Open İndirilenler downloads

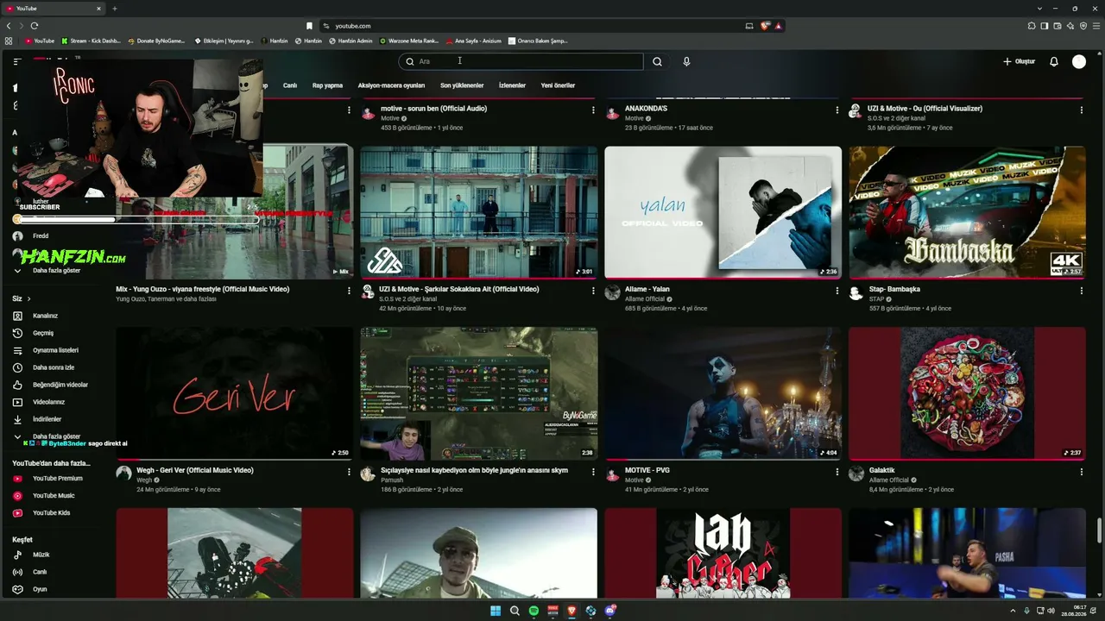(57, 419)
